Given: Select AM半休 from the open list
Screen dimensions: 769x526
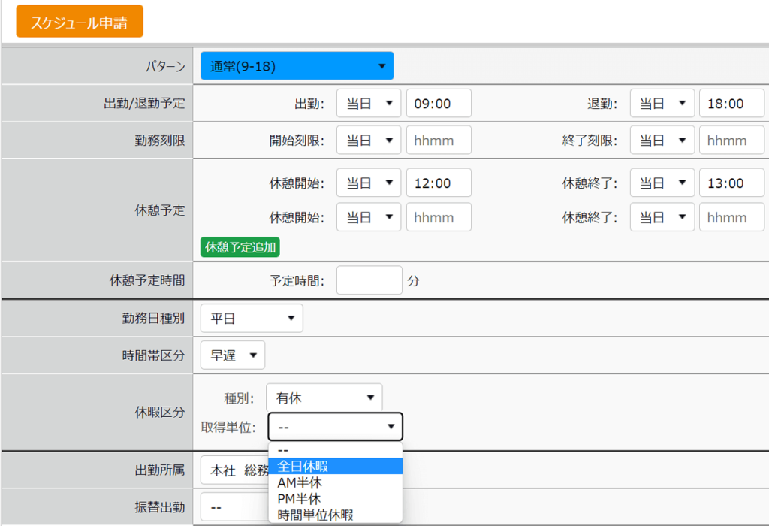Looking at the screenshot, I should pyautogui.click(x=335, y=483).
